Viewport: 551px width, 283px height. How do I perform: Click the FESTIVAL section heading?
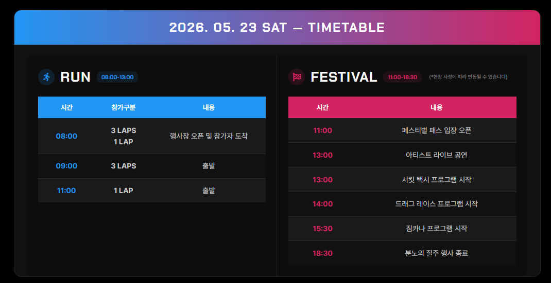(x=343, y=77)
